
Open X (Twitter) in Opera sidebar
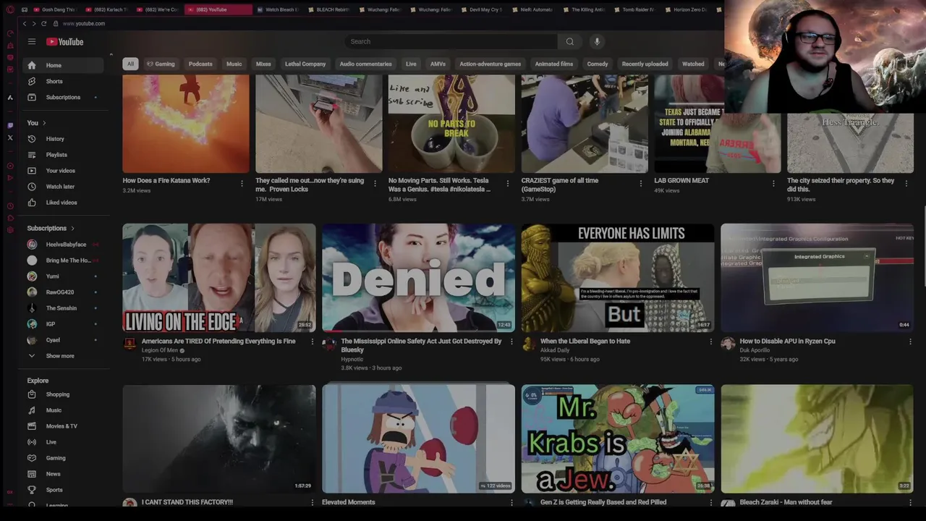click(10, 137)
